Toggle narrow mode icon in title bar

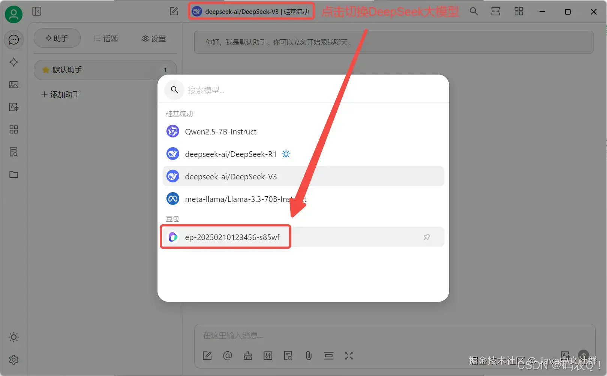(496, 11)
